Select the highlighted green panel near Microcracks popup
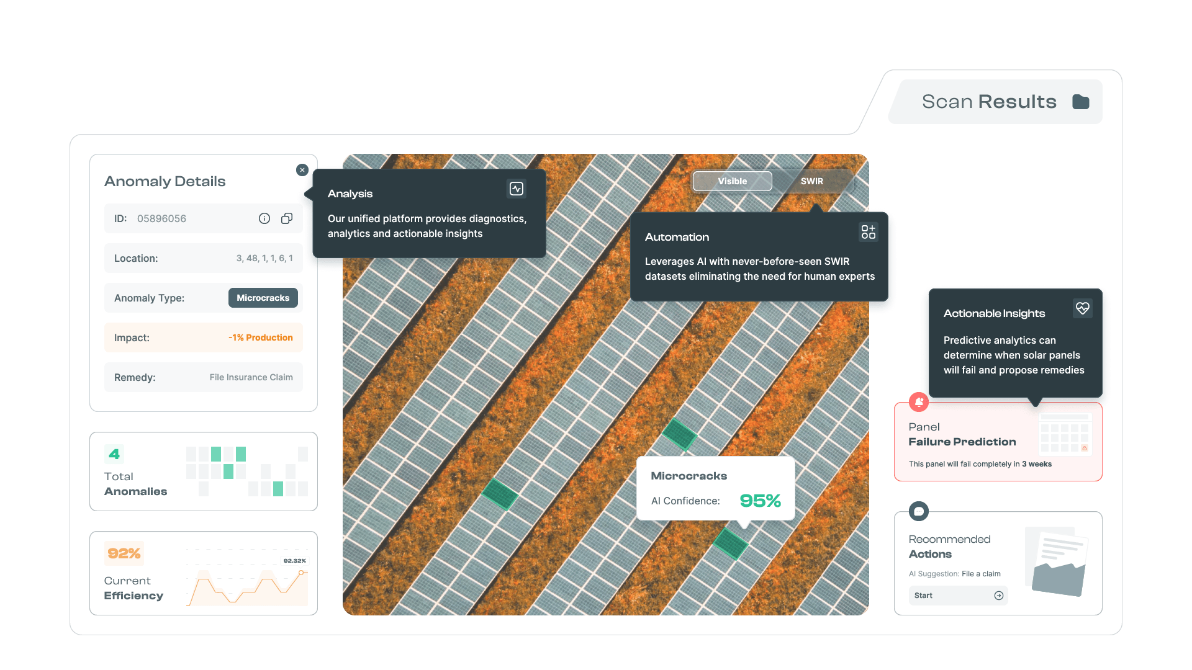The height and width of the screenshot is (670, 1192). pos(729,543)
